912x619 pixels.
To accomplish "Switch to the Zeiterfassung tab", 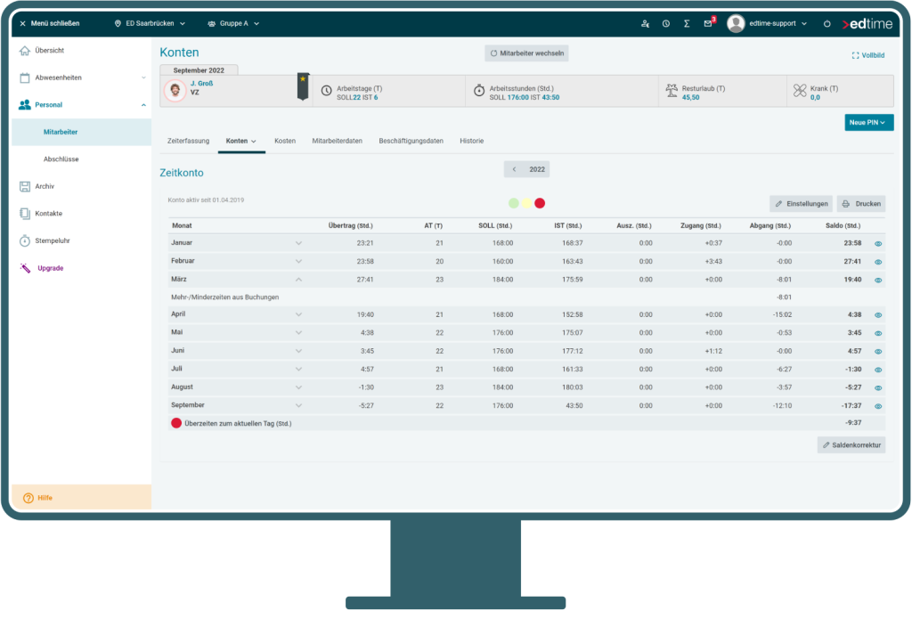I will tap(188, 141).
